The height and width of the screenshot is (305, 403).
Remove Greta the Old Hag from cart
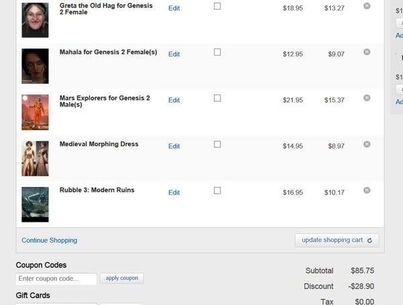tap(367, 6)
